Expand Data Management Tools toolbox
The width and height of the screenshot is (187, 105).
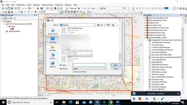(x=145, y=20)
